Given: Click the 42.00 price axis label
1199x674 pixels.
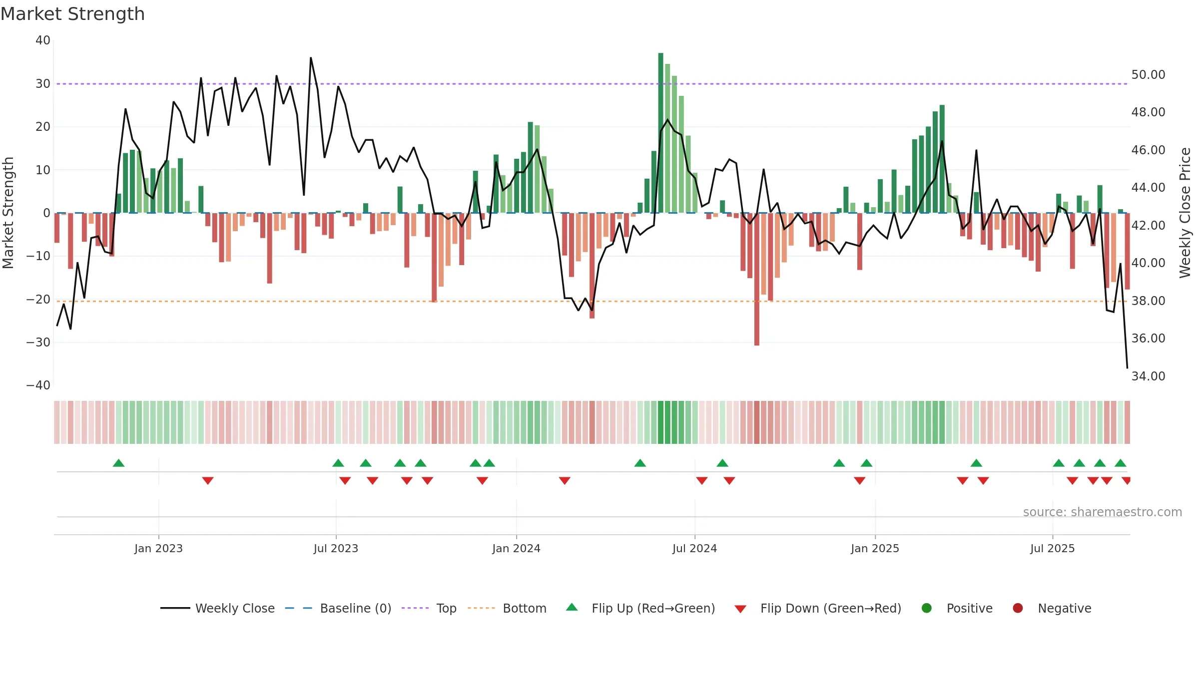Looking at the screenshot, I should point(1148,226).
